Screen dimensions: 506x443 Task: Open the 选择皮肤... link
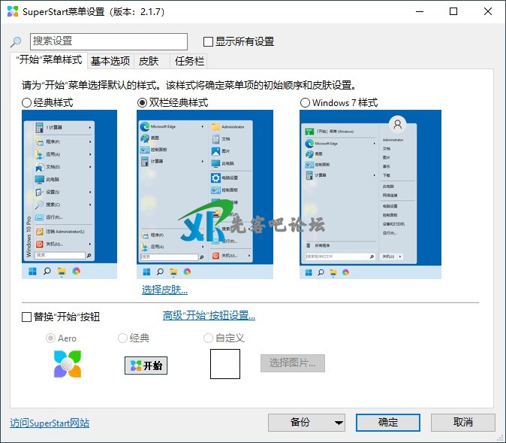(x=164, y=290)
